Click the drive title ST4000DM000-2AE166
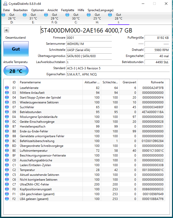 [x=72, y=30]
